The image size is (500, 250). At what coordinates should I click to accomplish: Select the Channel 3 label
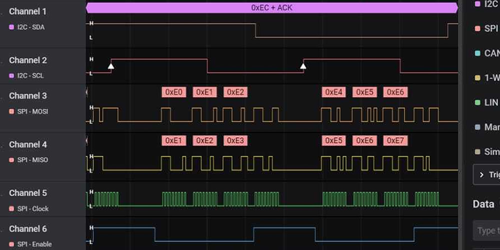pos(28,95)
